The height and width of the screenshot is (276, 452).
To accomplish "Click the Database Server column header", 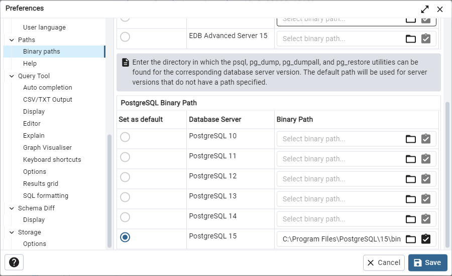I will [x=215, y=119].
